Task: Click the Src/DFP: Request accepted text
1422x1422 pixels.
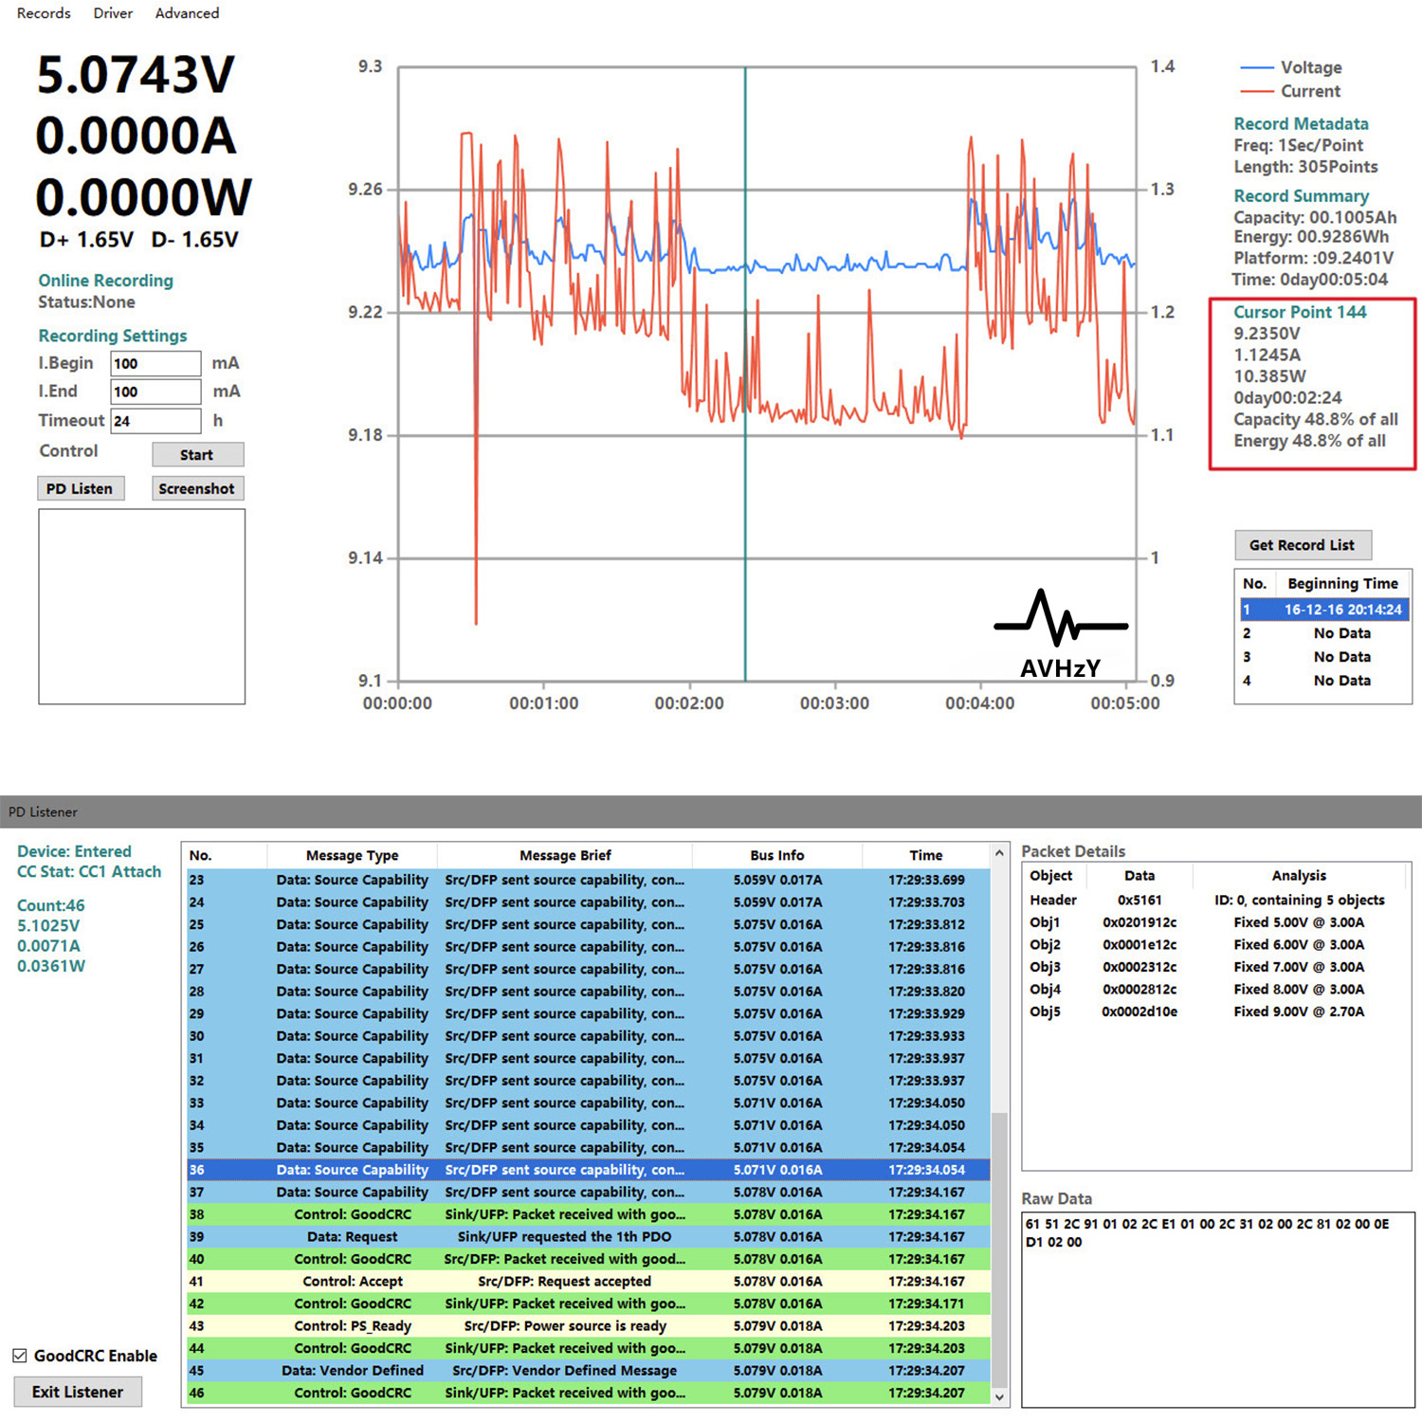Action: tap(565, 1282)
